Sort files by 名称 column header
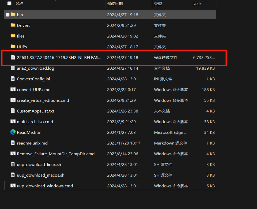Image resolution: width=257 pixels, height=209 pixels. tap(19, 3)
